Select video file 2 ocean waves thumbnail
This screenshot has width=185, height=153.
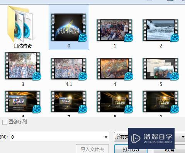[x=161, y=30]
